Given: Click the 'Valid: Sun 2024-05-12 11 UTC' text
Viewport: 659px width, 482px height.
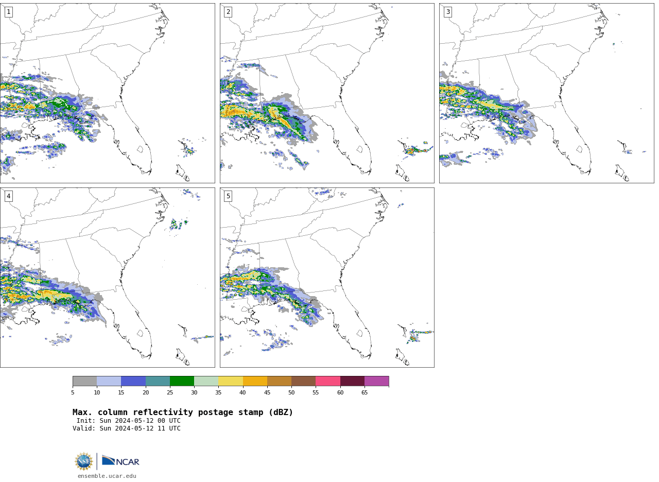Looking at the screenshot, I should pos(127,428).
